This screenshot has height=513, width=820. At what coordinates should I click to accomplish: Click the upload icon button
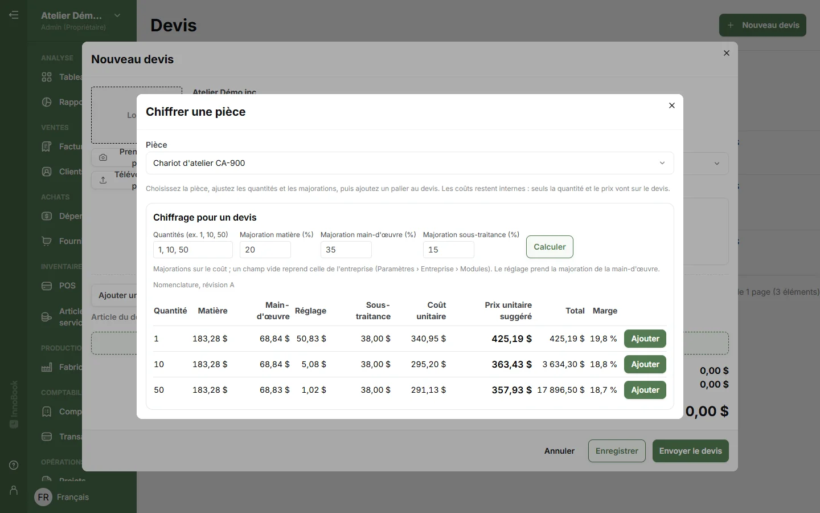(103, 180)
